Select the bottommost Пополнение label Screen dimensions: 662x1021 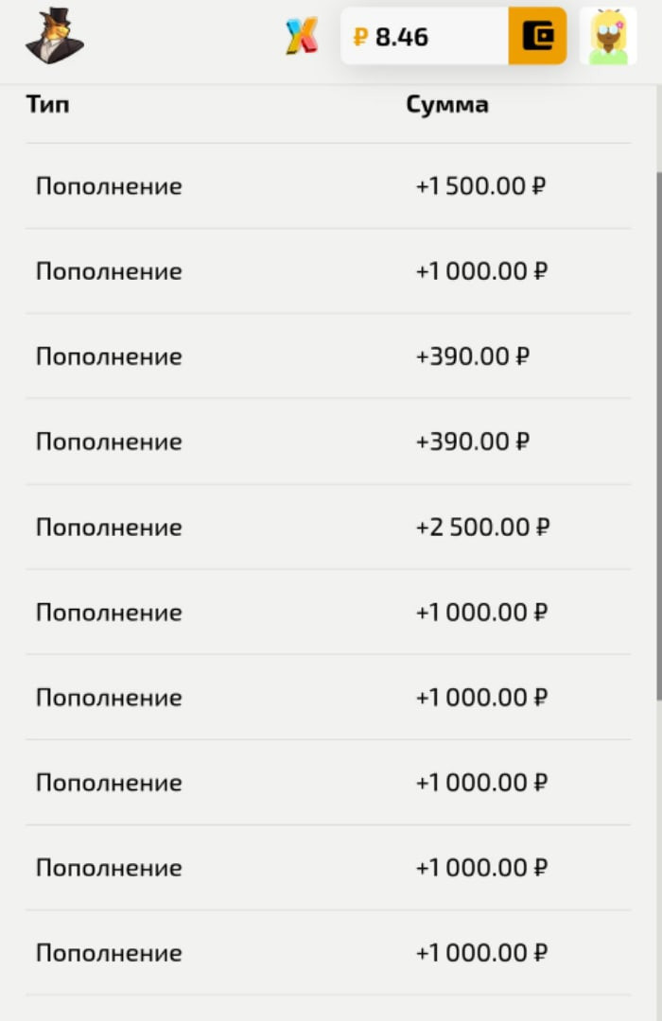109,953
